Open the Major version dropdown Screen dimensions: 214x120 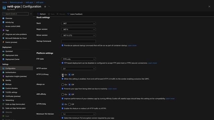[79, 29]
